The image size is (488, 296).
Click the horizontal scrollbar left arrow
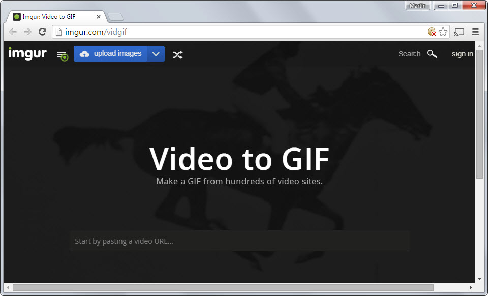pos(8,287)
